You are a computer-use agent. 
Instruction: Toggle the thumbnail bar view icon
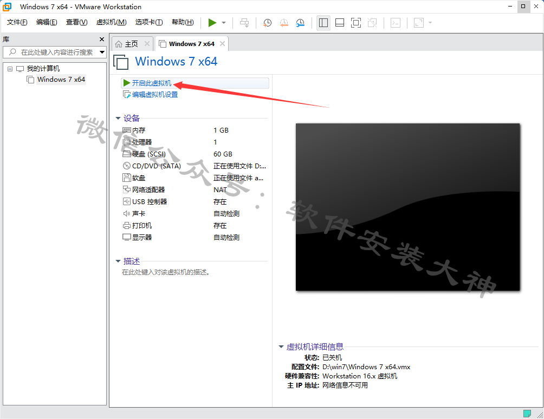point(340,23)
